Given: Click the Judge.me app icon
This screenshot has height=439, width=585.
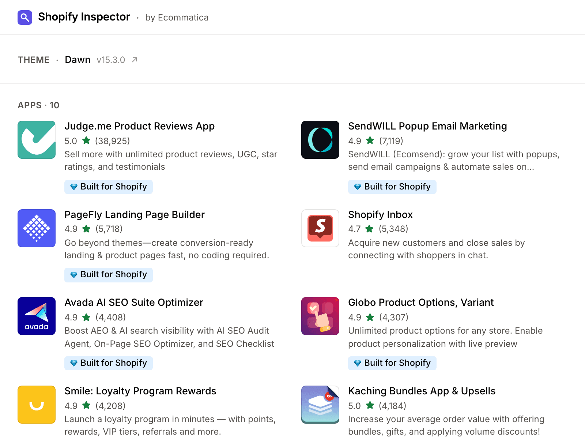Looking at the screenshot, I should [x=37, y=140].
